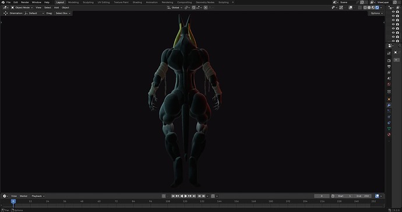Add a new workspace with plus button
402x212 pixels.
click(x=233, y=2)
